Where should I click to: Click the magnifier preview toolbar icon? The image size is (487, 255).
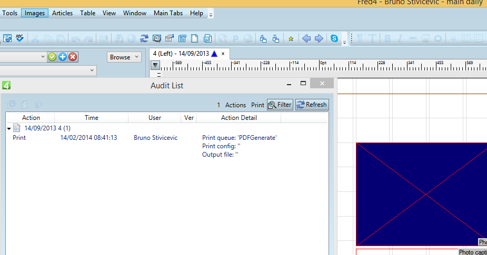click(157, 38)
